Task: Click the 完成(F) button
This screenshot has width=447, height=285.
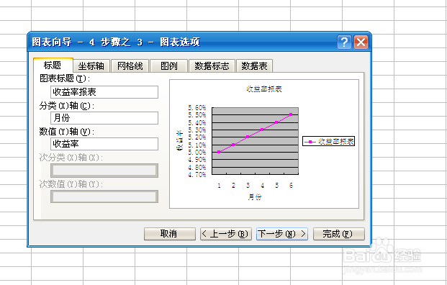Action: [x=339, y=234]
